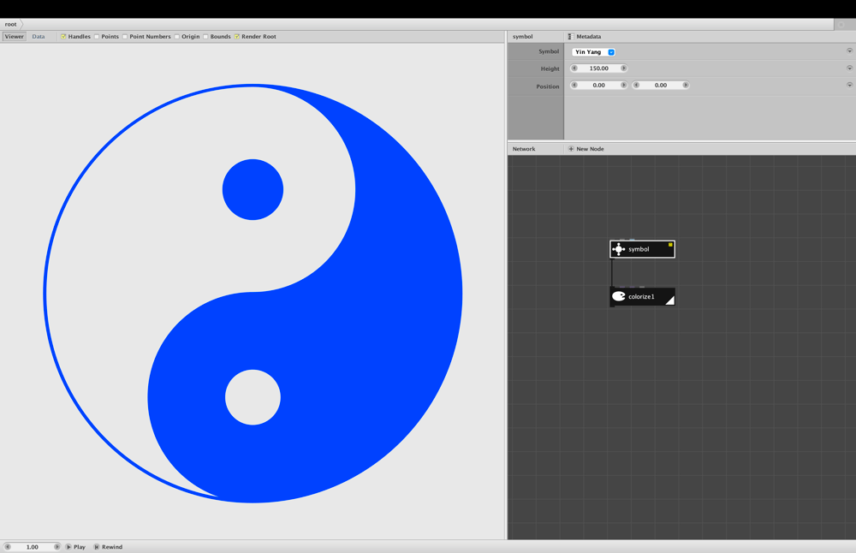Click the symbol panel title
Viewport: 856px width, 553px height.
[x=522, y=37]
